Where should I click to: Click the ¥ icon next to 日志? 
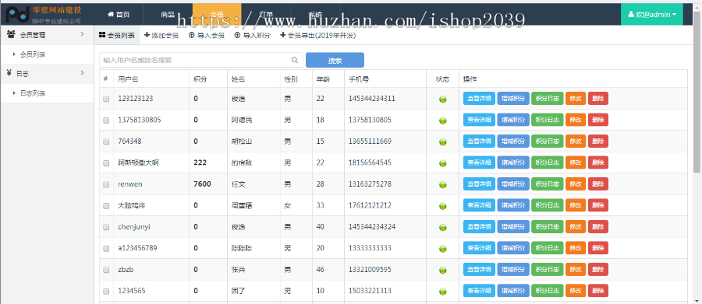[x=9, y=73]
